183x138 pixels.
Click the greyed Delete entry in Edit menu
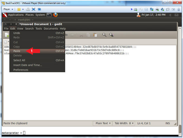click(37, 56)
